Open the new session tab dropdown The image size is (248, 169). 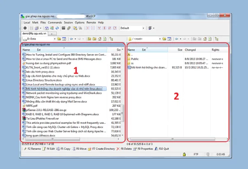click(x=52, y=34)
